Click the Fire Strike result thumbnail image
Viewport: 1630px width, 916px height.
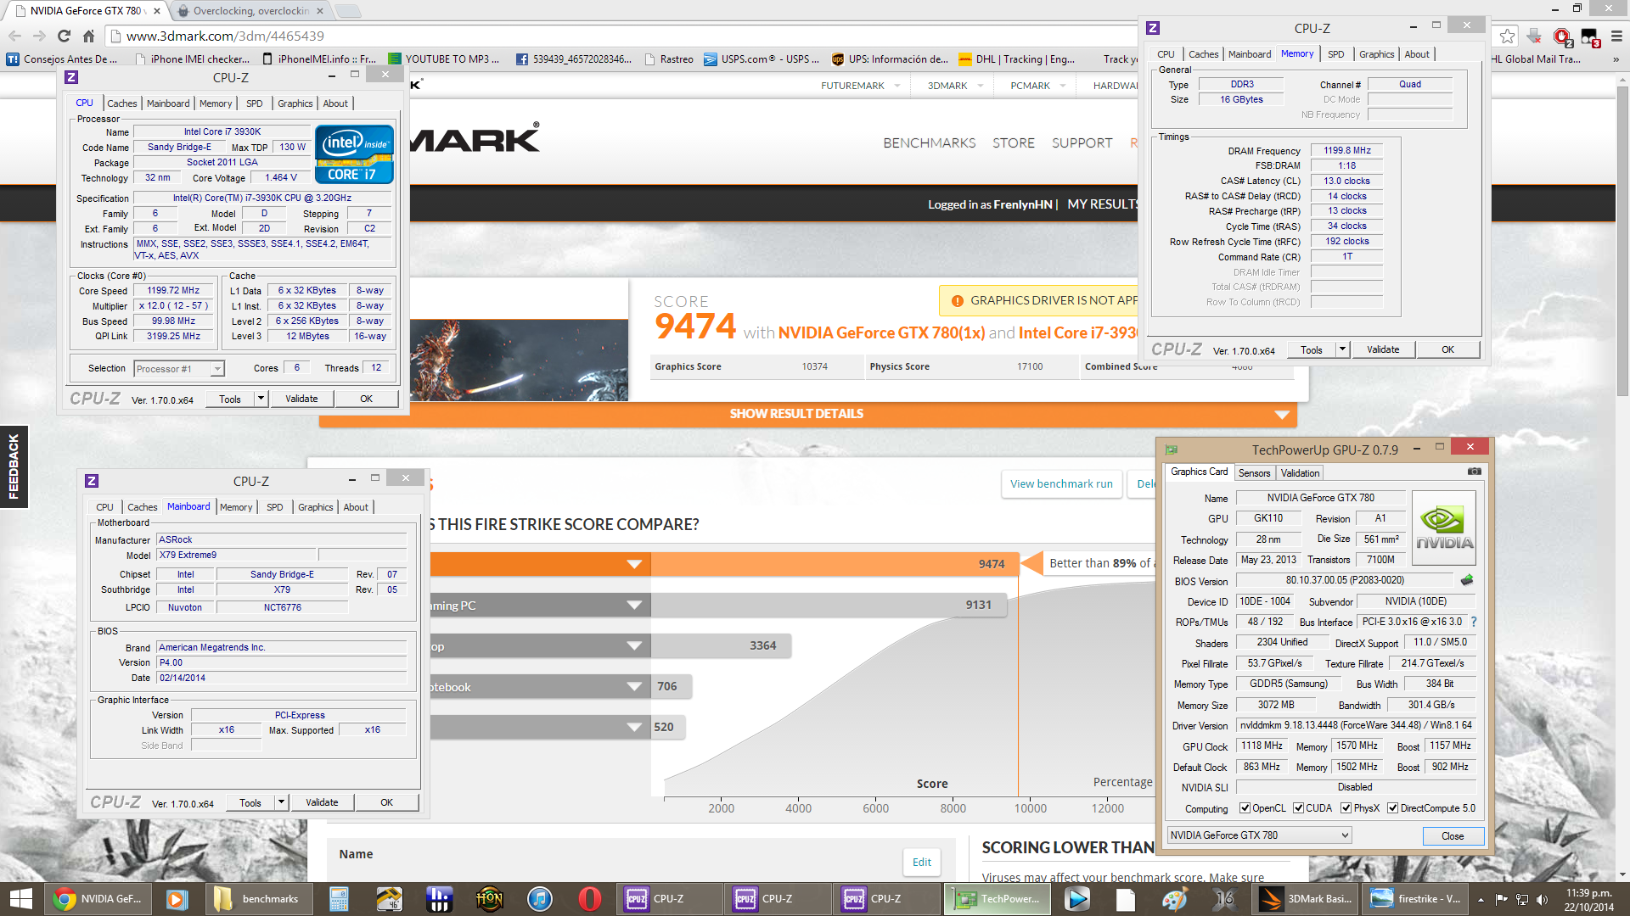[x=519, y=360]
